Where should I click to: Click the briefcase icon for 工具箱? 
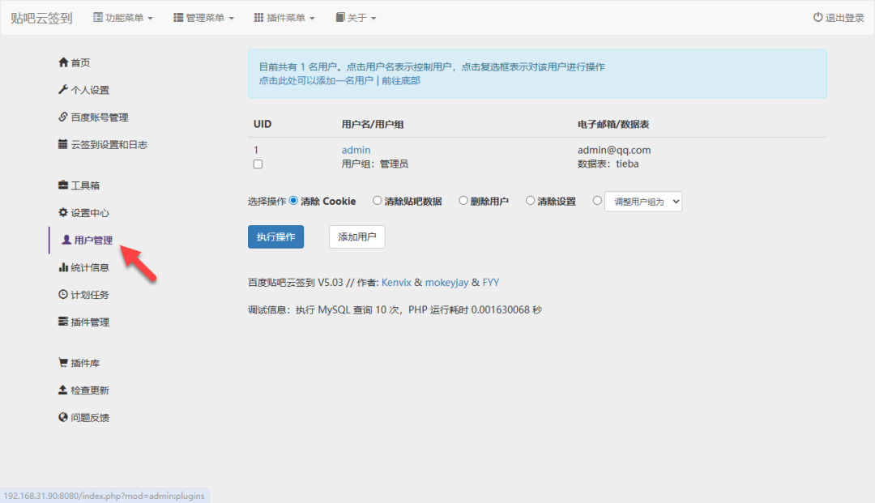(63, 185)
